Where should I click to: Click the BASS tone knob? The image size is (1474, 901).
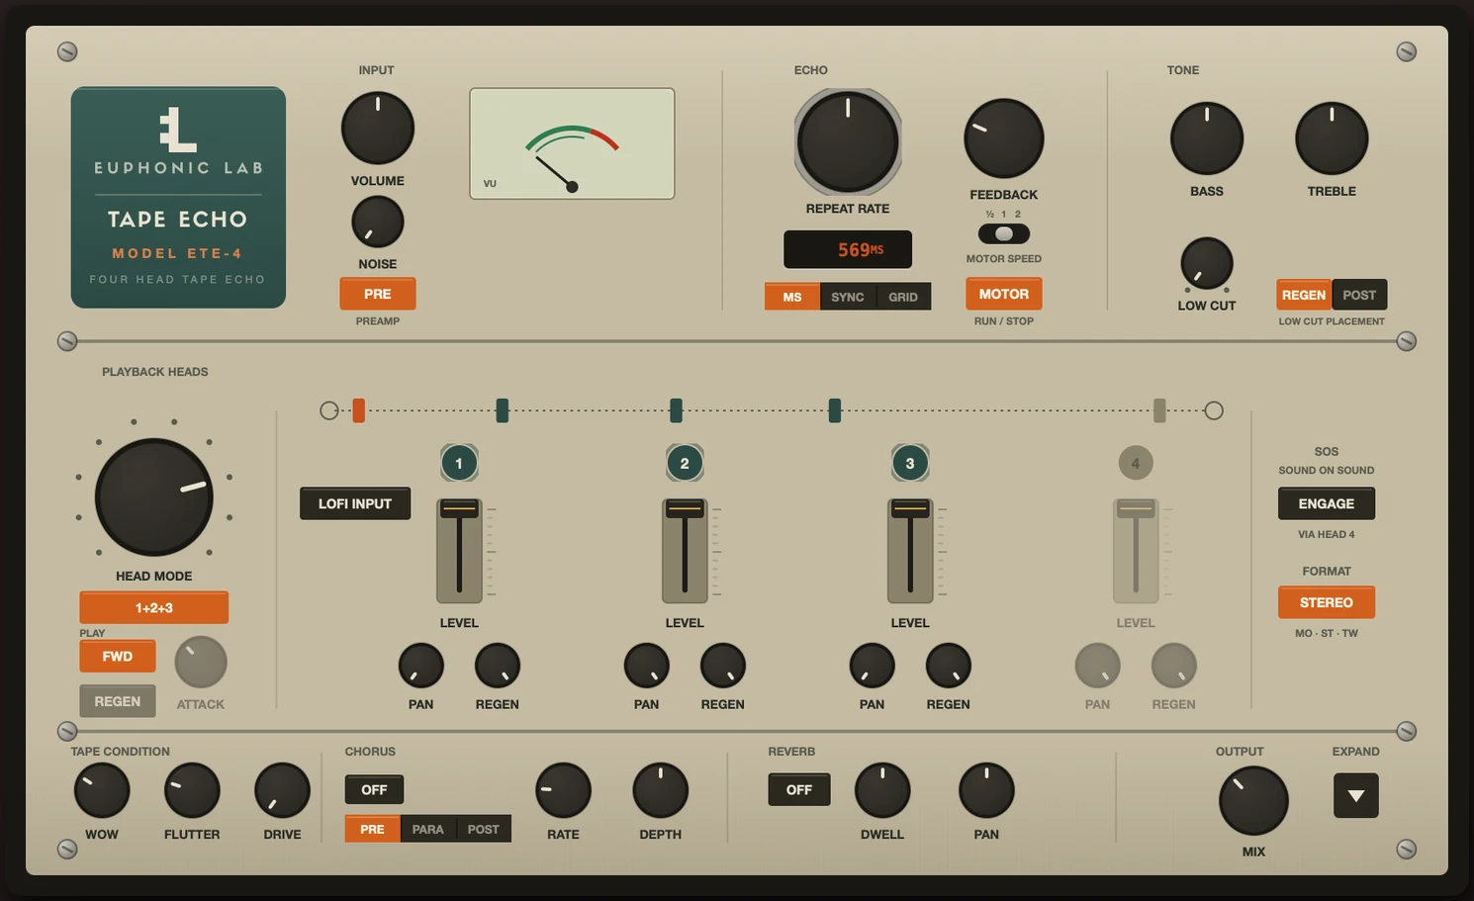(x=1207, y=138)
